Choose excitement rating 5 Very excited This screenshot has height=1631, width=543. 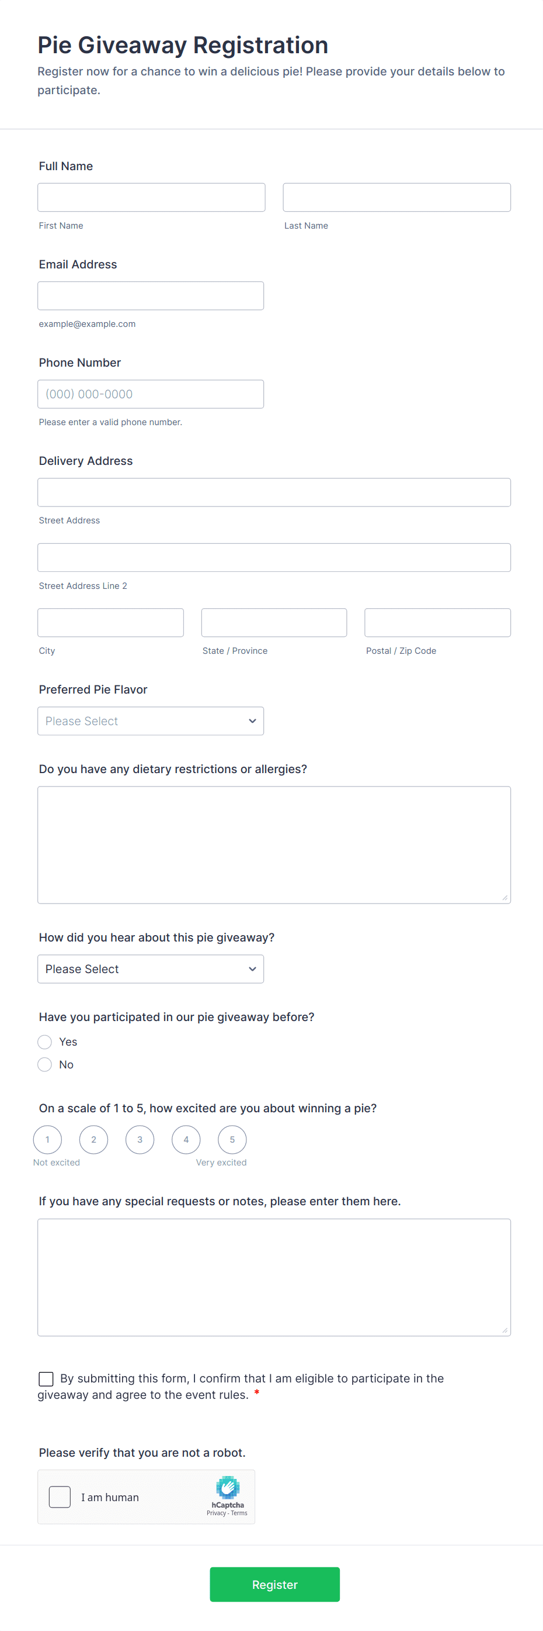pyautogui.click(x=232, y=1140)
